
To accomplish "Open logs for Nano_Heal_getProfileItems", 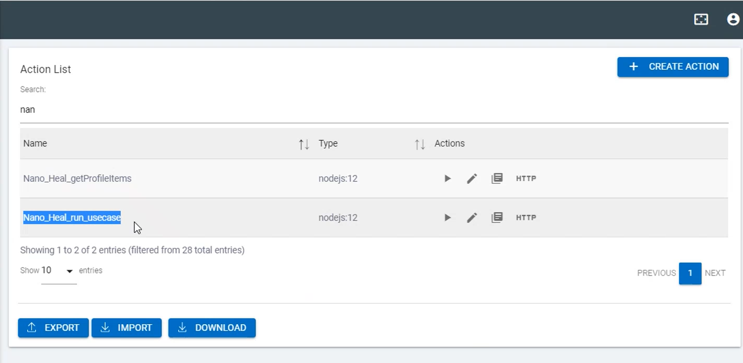I will click(x=497, y=179).
